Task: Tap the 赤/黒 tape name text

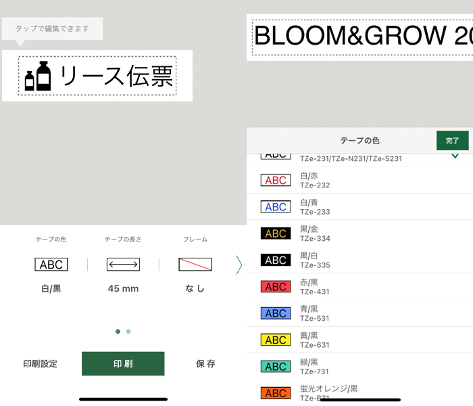Action: (x=309, y=282)
